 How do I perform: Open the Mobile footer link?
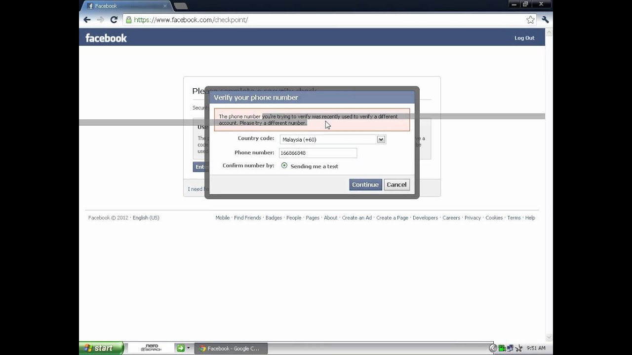[223, 217]
